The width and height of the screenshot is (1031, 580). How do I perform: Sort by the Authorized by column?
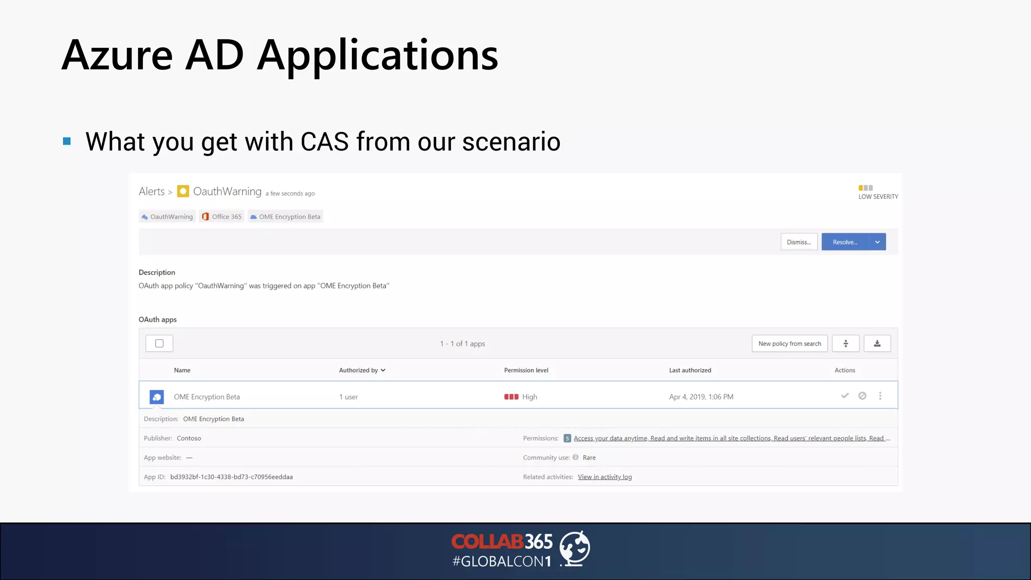(362, 370)
